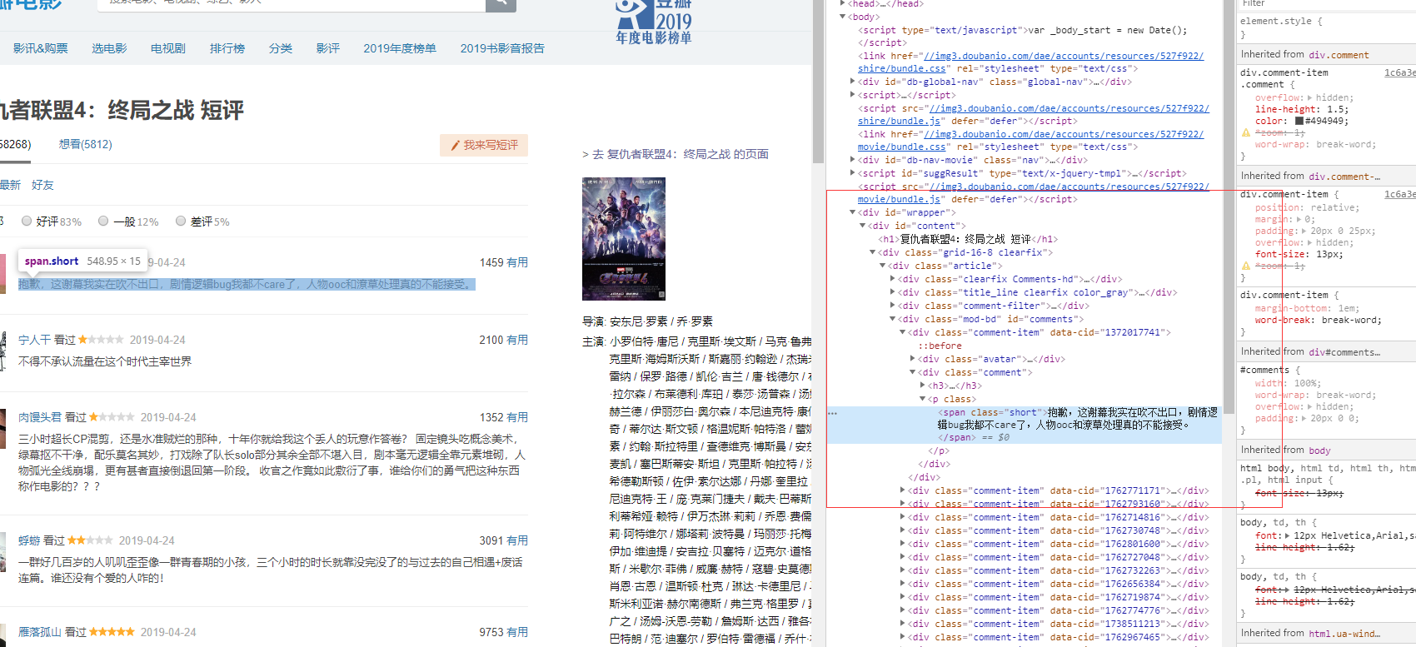The image size is (1416, 647).
Task: Expand the div class avatar node
Action: 913,359
